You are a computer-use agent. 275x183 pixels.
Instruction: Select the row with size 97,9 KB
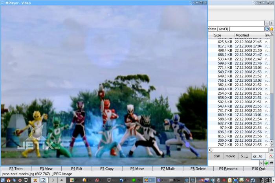click(239, 128)
